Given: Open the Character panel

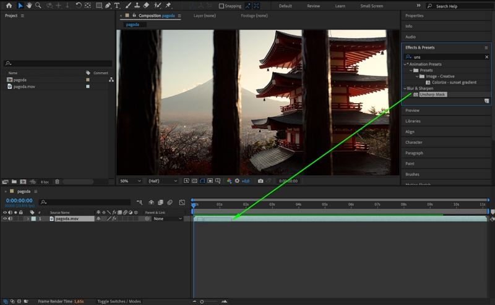Looking at the screenshot, I should [x=414, y=142].
